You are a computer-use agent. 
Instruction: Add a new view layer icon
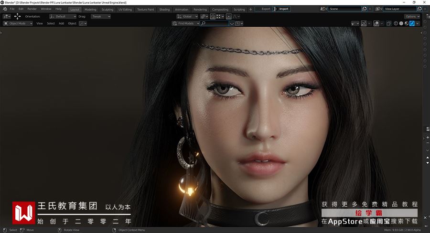coord(419,9)
